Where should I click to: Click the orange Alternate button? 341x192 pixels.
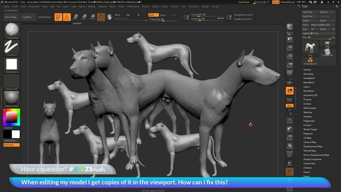[12, 145]
